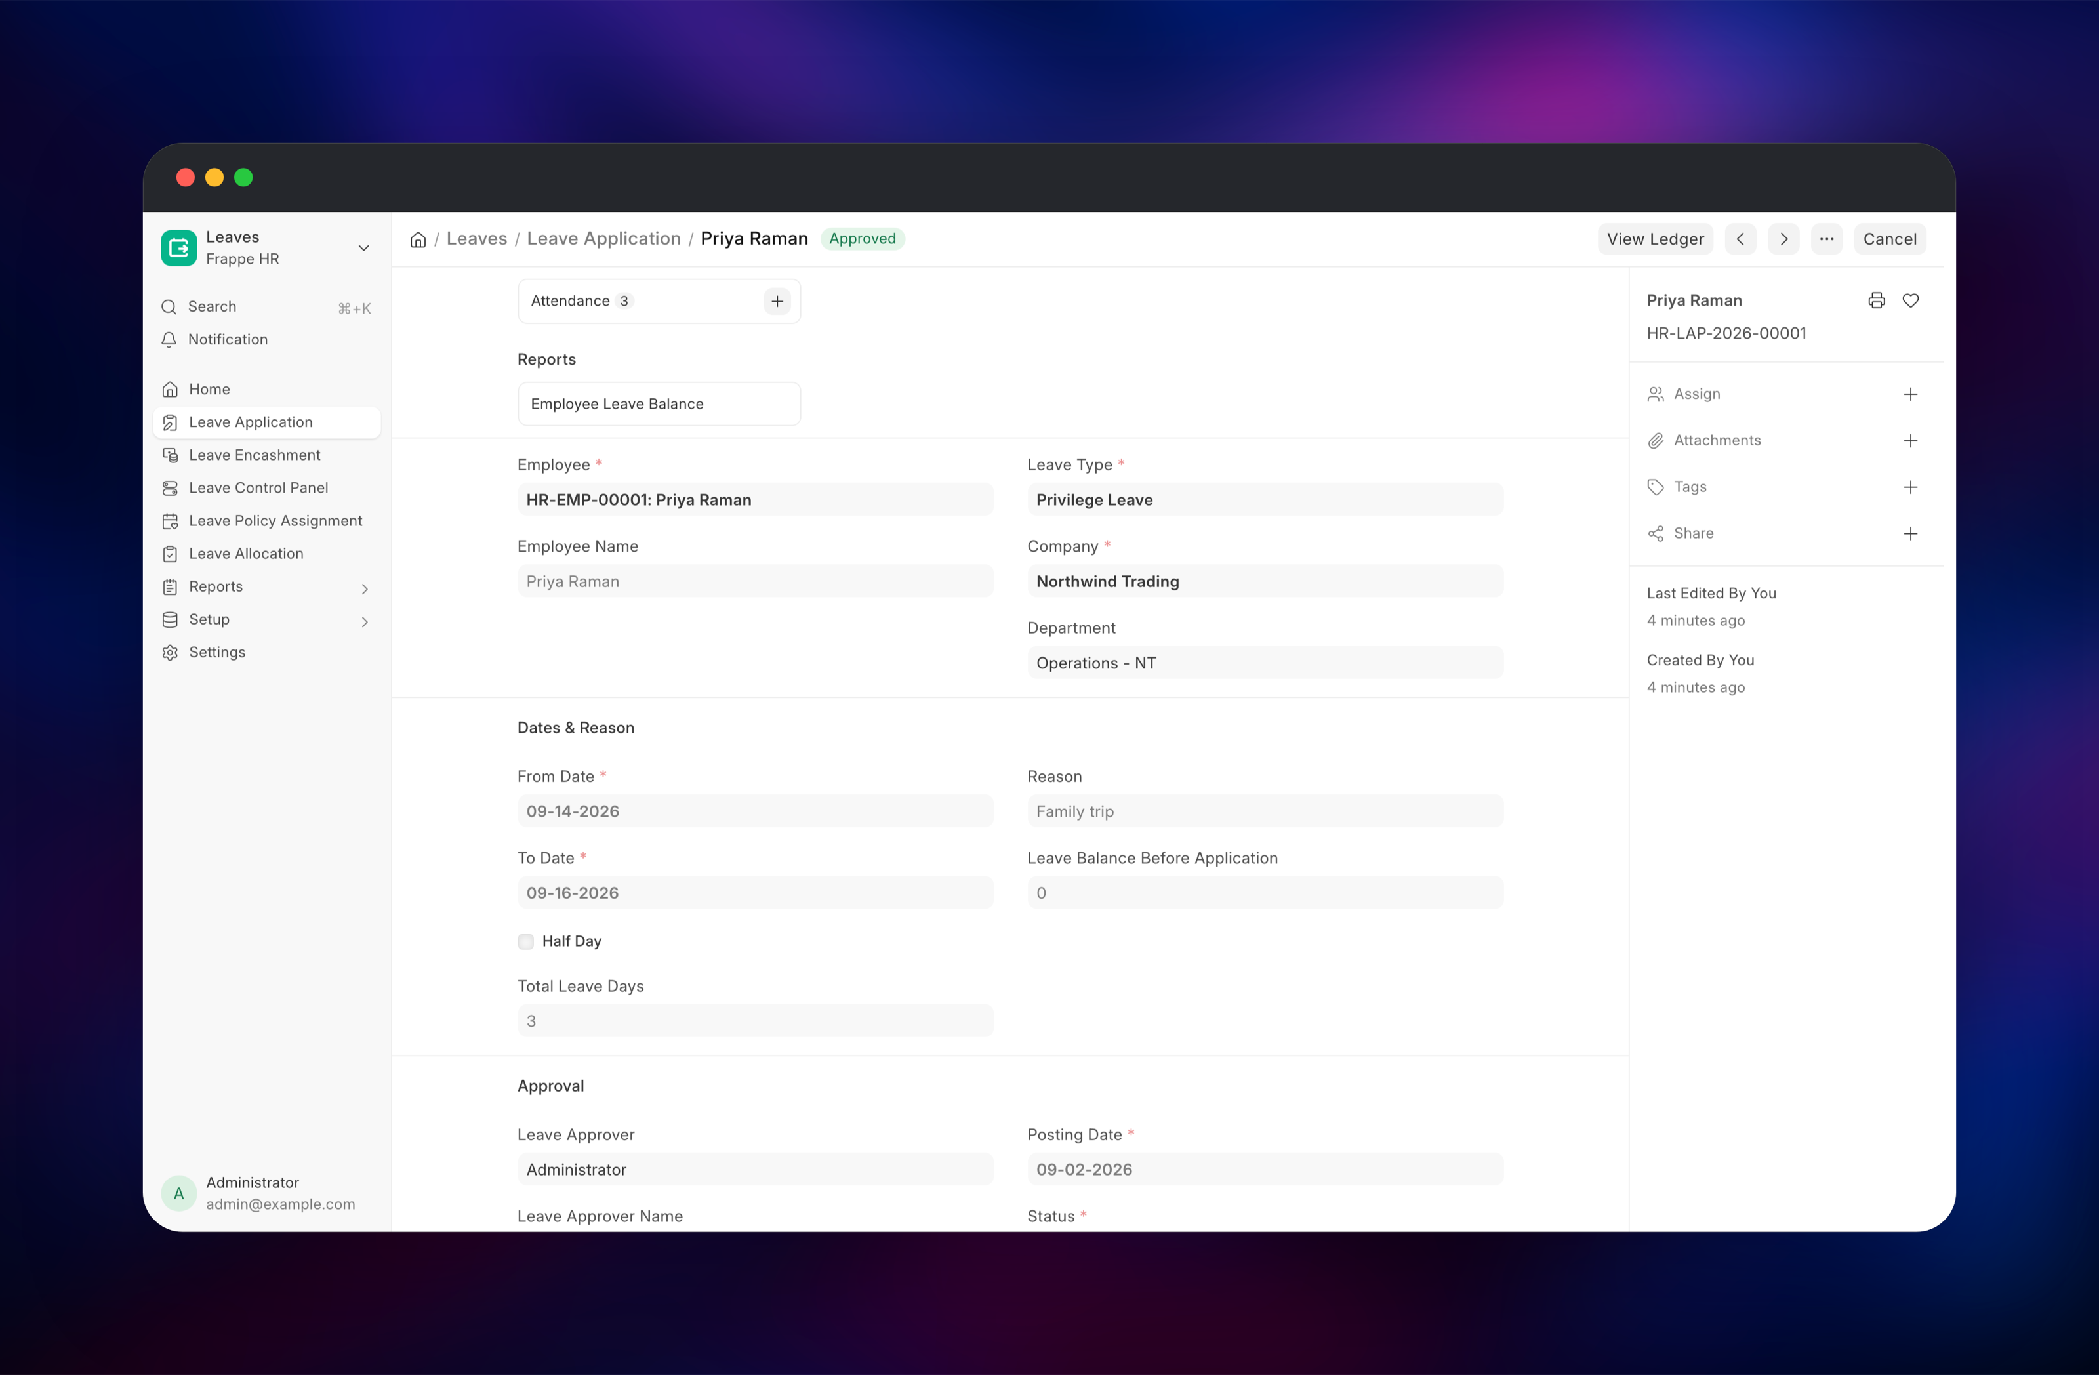Expand the Setup sidebar section chevron
The width and height of the screenshot is (2099, 1375).
pos(364,621)
